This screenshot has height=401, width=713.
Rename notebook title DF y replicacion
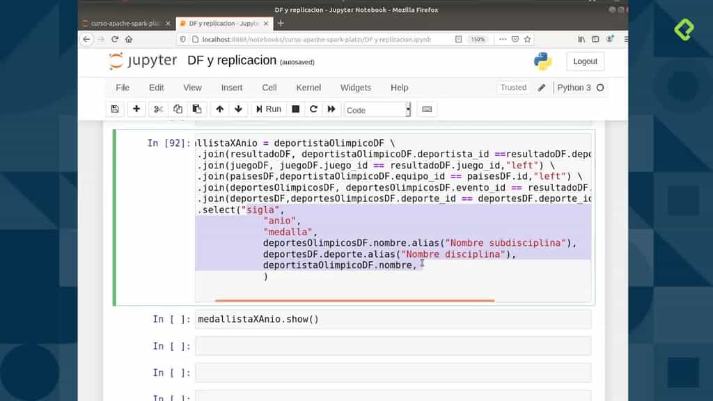(x=232, y=61)
